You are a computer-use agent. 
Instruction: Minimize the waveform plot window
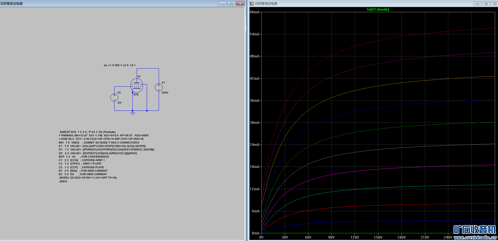click(x=477, y=4)
